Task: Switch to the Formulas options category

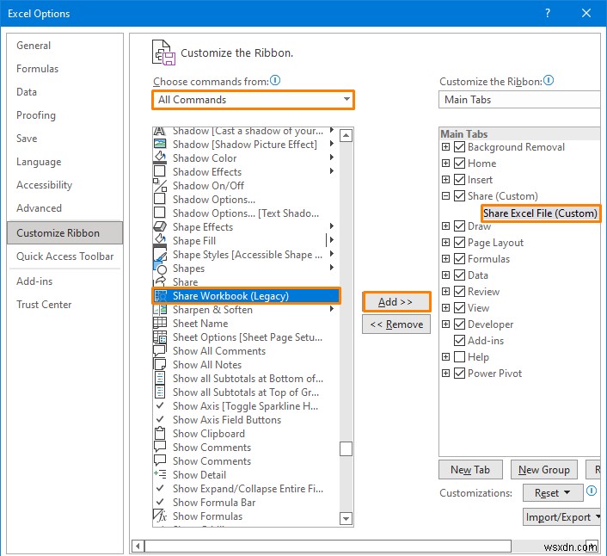Action: click(x=38, y=69)
